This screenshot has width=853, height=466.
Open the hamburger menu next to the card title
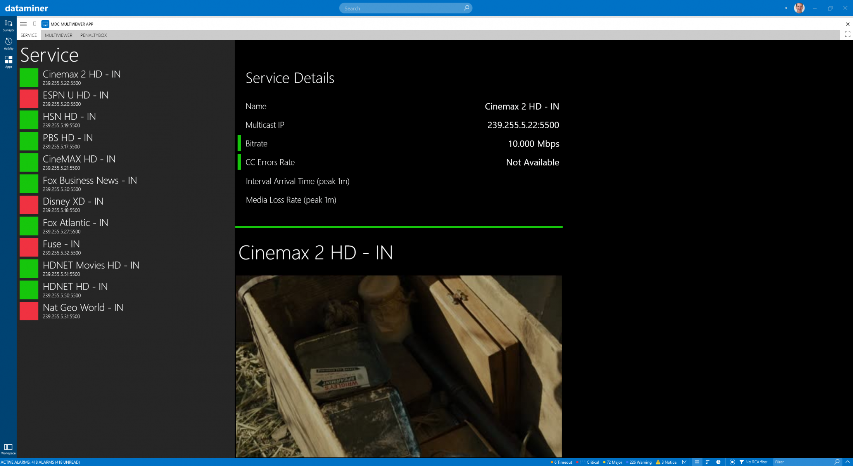pyautogui.click(x=23, y=24)
